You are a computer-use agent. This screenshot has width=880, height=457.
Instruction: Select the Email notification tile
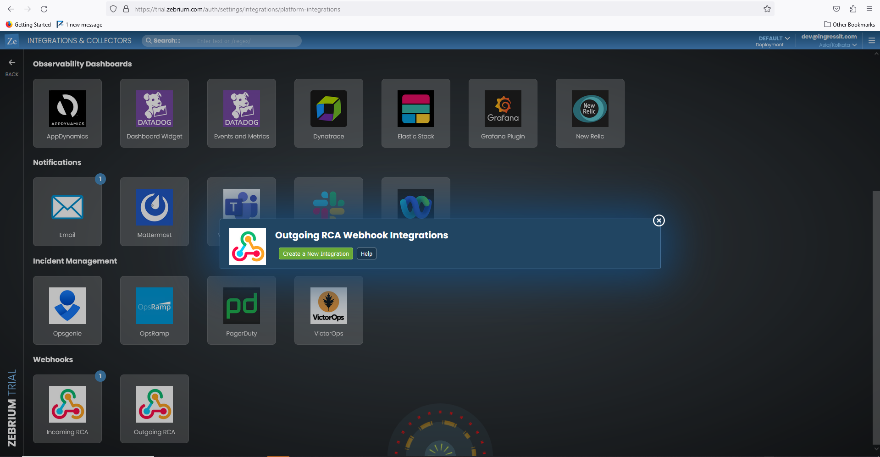pyautogui.click(x=67, y=212)
